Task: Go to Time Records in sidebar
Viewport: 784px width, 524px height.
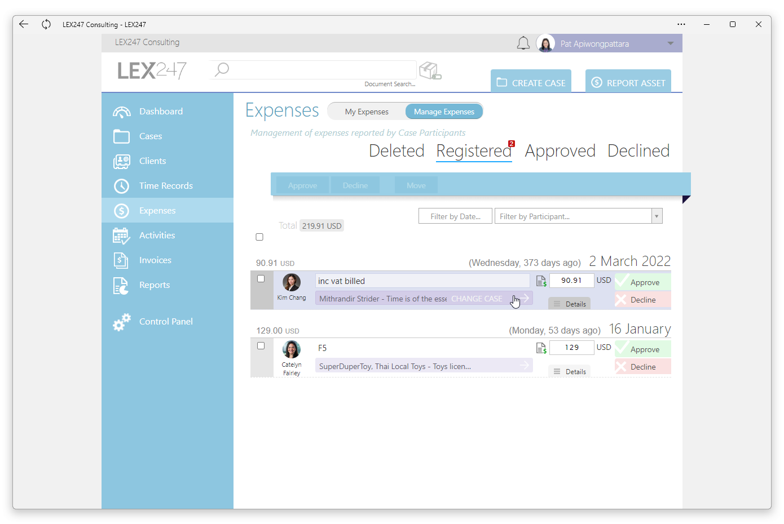Action: (166, 186)
